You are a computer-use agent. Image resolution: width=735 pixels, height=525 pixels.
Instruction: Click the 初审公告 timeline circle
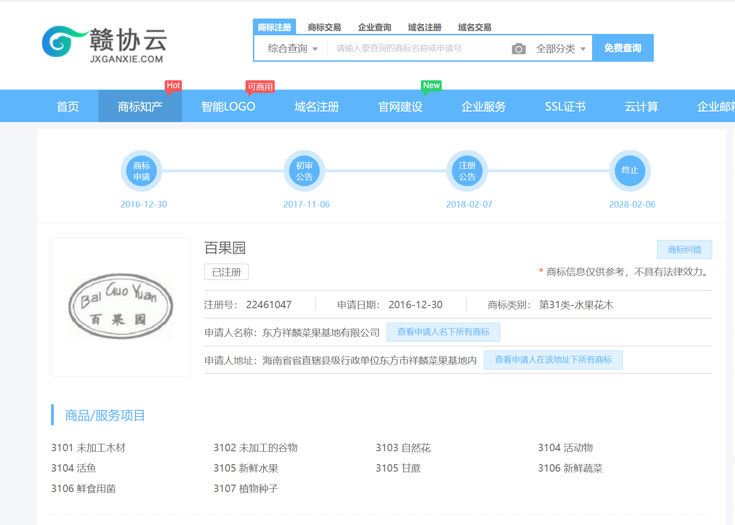[304, 171]
